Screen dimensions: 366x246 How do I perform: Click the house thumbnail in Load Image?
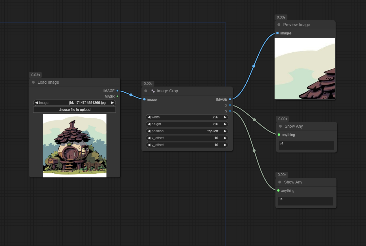click(x=75, y=145)
